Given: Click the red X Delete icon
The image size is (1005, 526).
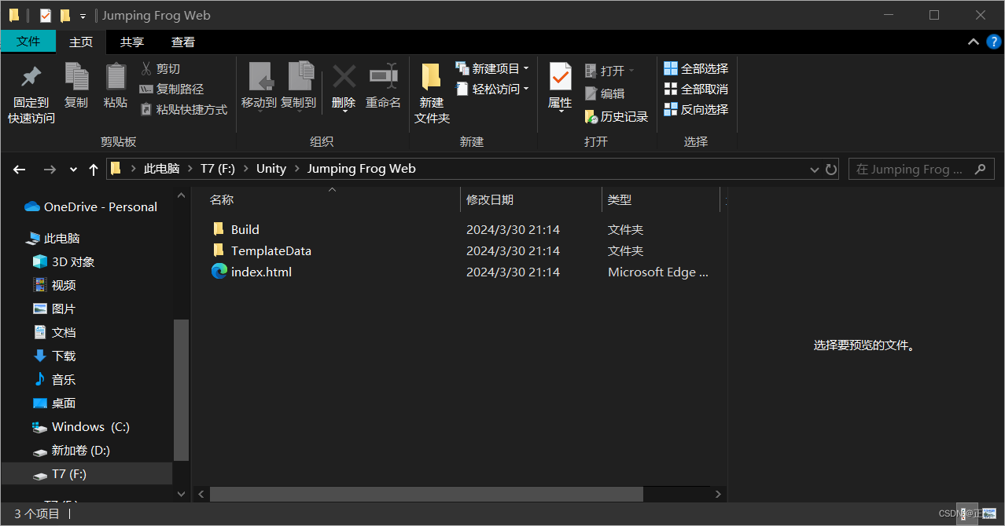Looking at the screenshot, I should pyautogui.click(x=344, y=78).
